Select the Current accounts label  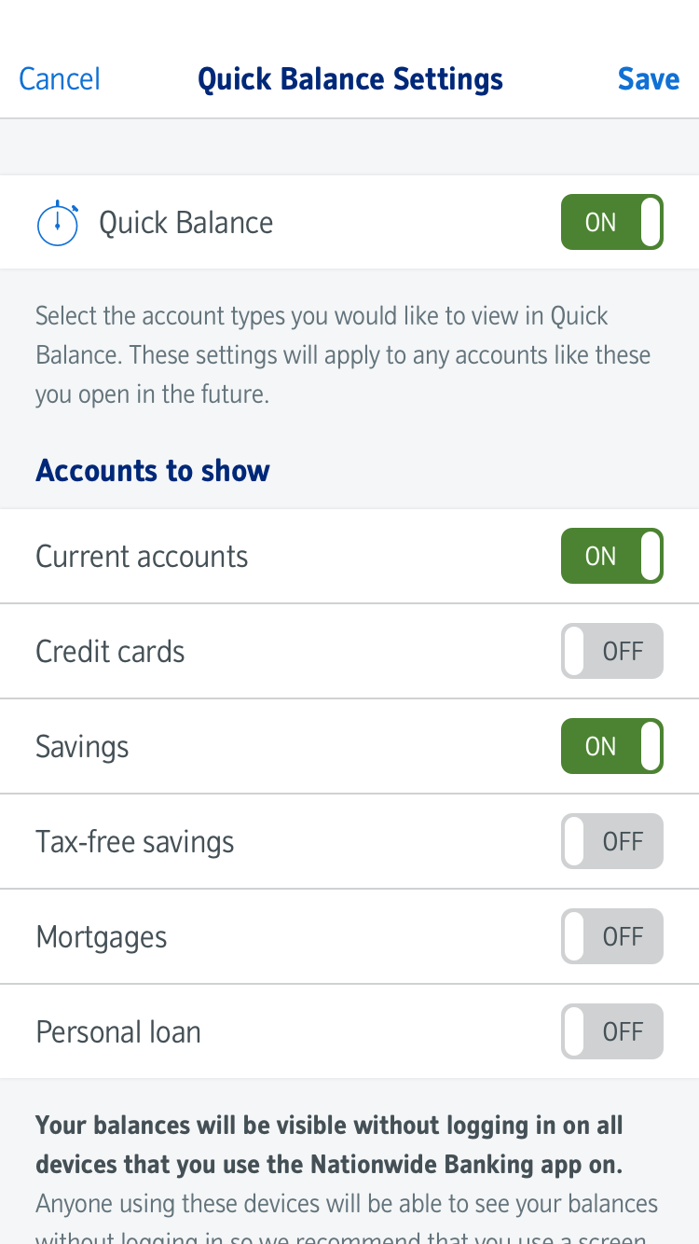point(142,557)
